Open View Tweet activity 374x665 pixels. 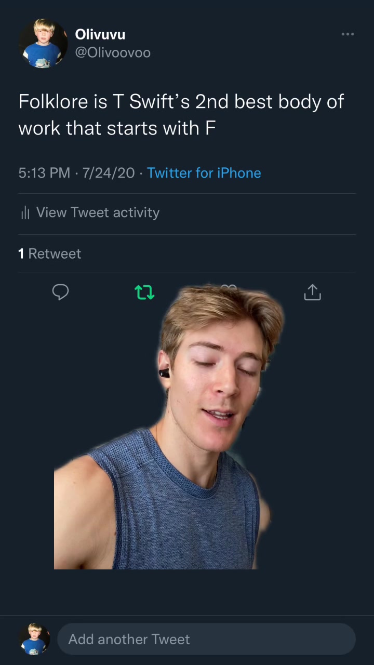(x=98, y=212)
